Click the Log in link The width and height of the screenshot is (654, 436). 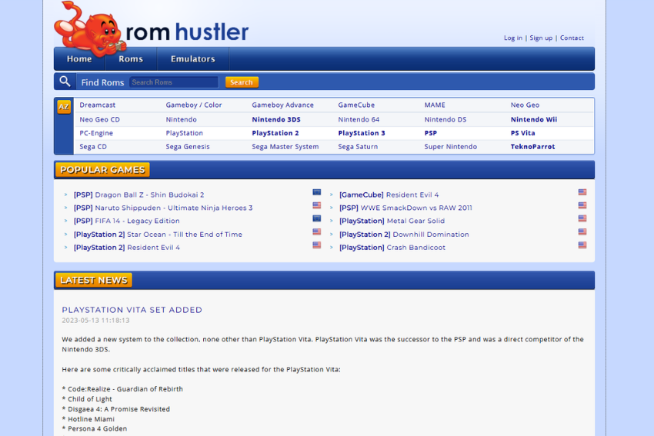pyautogui.click(x=513, y=38)
